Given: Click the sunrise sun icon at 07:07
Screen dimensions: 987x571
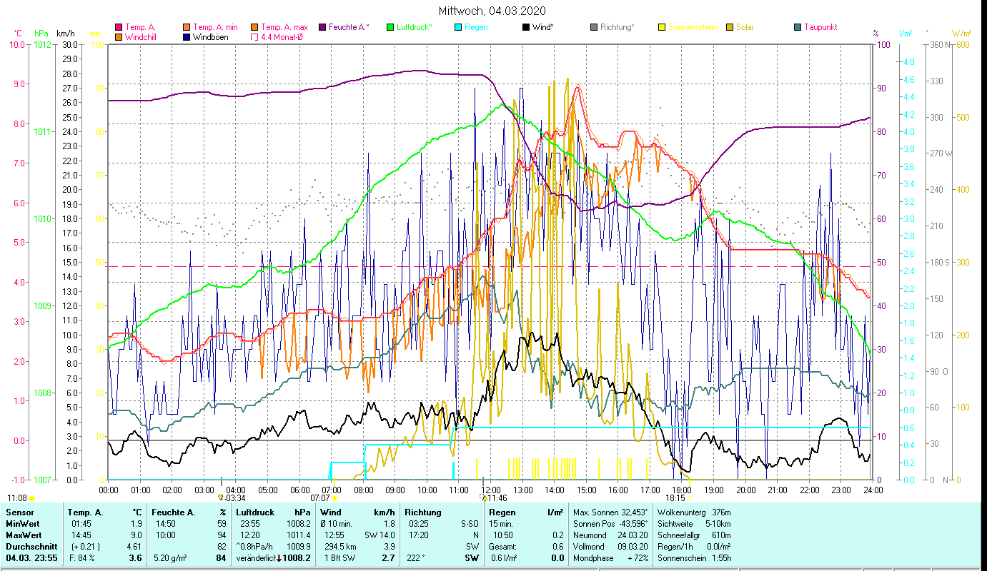Looking at the screenshot, I should [334, 498].
